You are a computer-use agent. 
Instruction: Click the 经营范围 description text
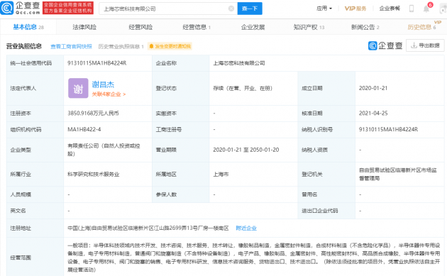(254, 258)
